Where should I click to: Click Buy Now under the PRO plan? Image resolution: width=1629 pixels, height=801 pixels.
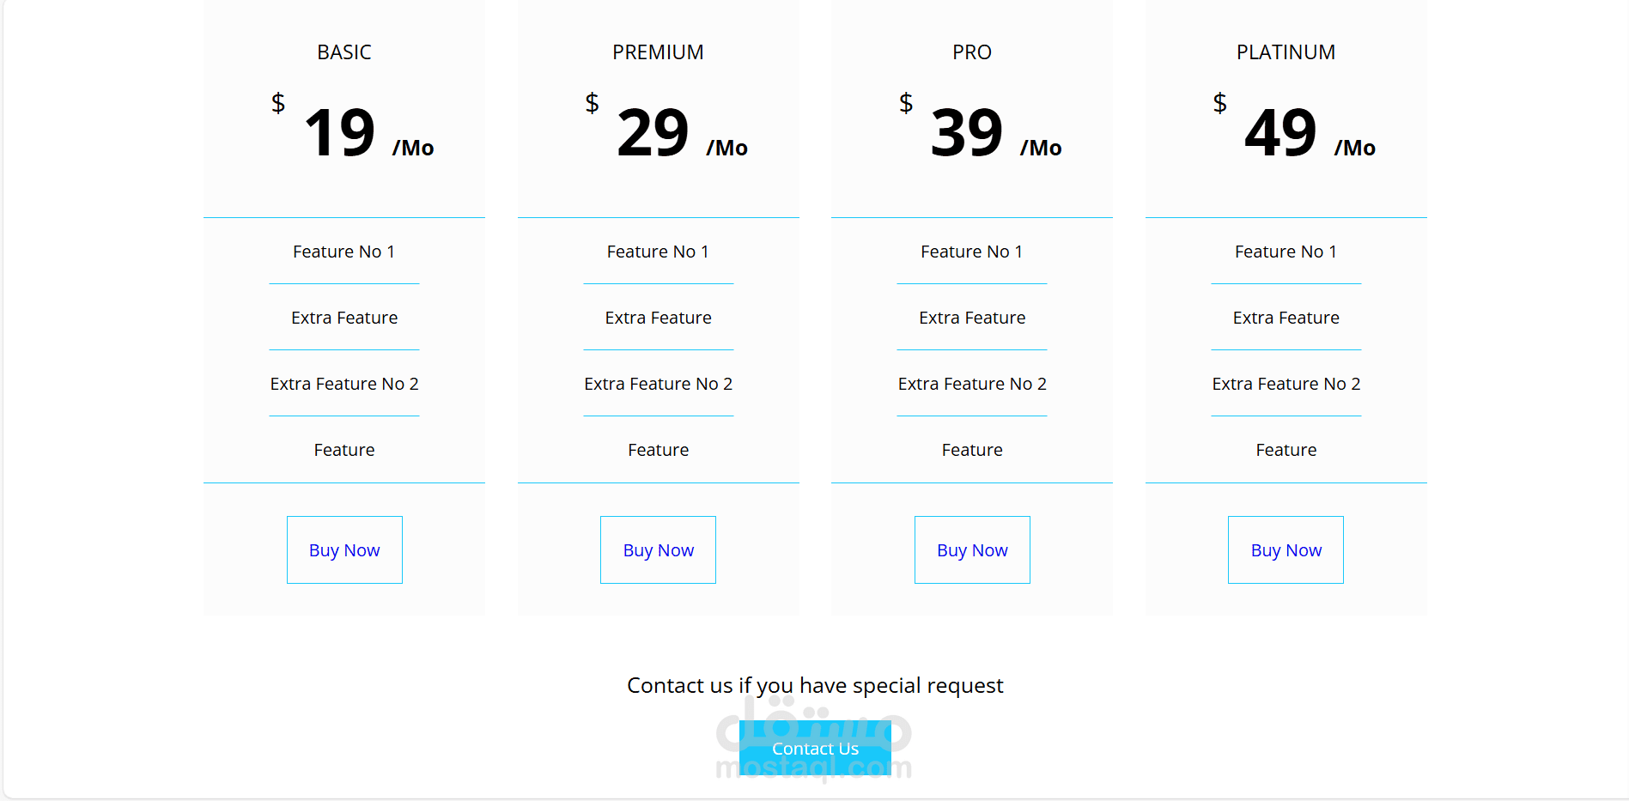click(972, 549)
